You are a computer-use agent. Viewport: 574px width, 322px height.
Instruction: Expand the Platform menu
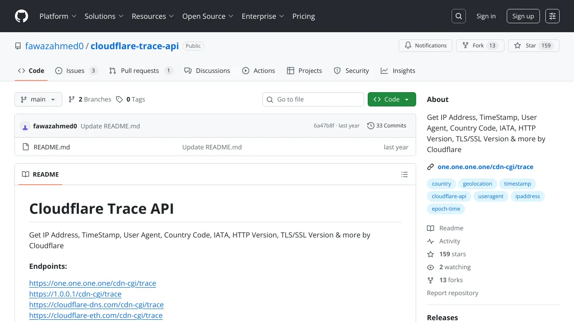[x=58, y=16]
